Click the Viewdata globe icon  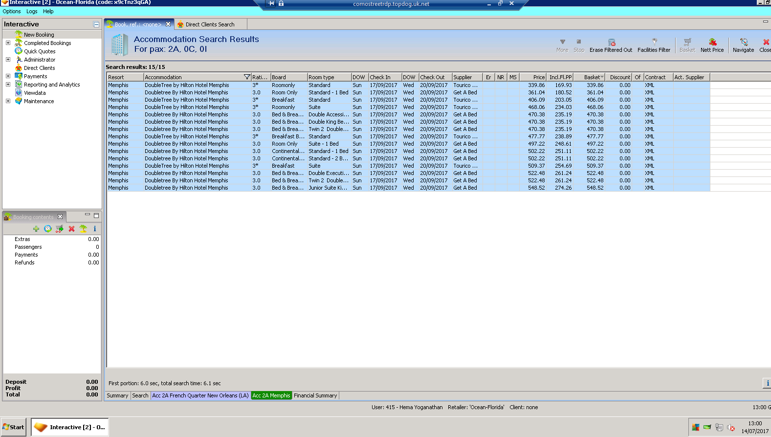[x=19, y=92]
